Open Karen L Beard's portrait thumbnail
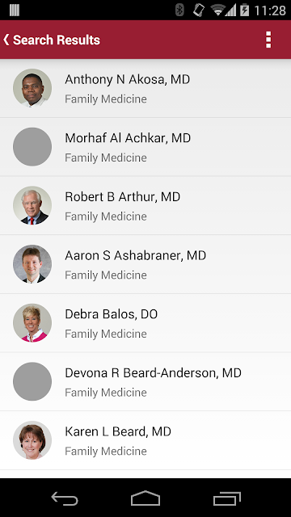The height and width of the screenshot is (517, 291). (32, 440)
